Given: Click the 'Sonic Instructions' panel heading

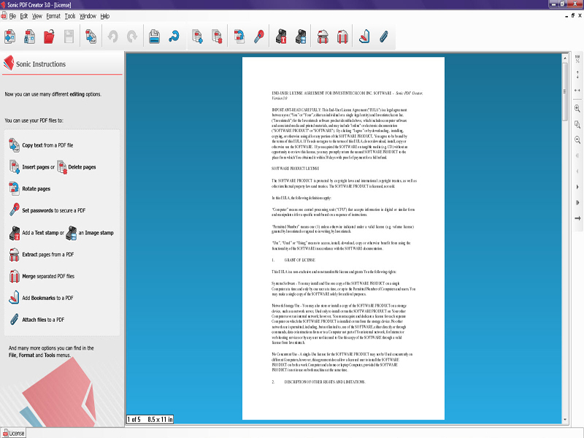Looking at the screenshot, I should click(x=41, y=64).
